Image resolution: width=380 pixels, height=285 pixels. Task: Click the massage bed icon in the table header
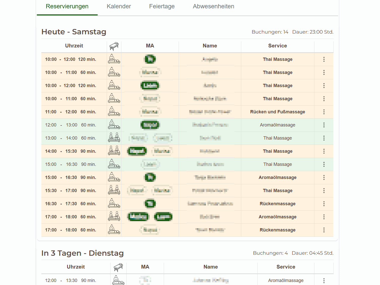click(114, 46)
